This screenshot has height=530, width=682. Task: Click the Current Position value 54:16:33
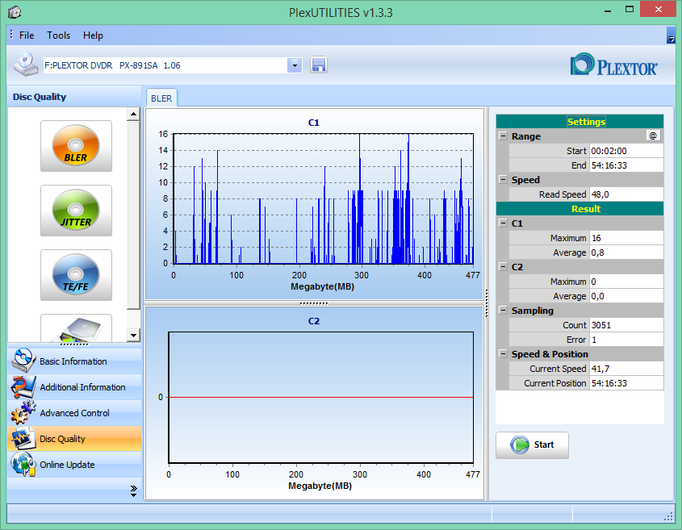click(626, 383)
